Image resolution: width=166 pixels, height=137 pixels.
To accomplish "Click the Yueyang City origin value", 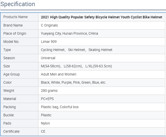I will 70,33.
